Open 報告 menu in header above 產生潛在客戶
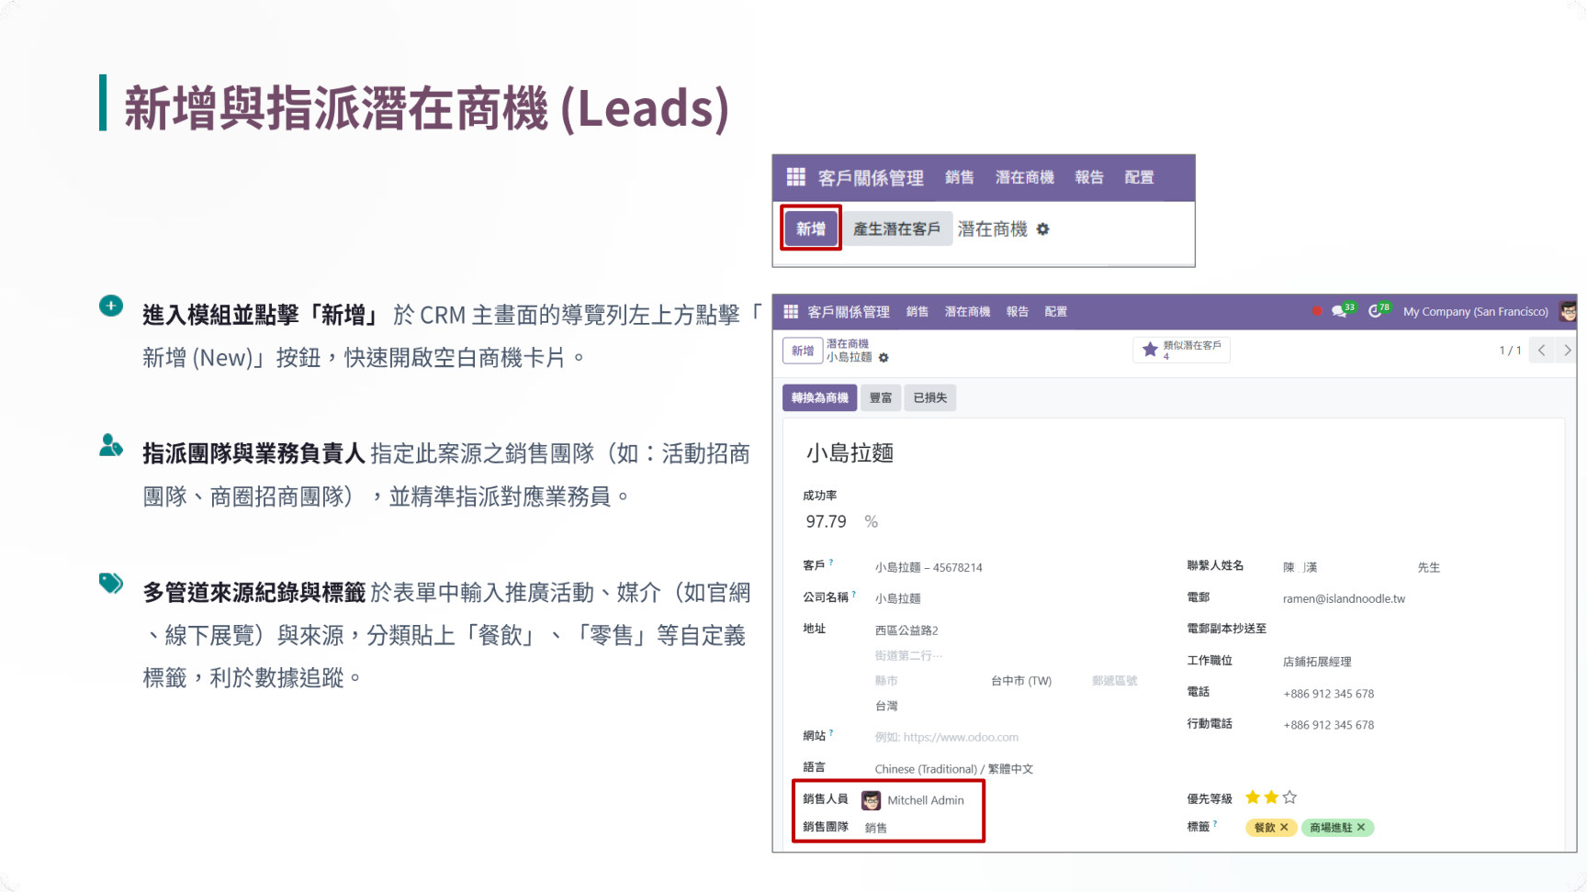 (1089, 177)
